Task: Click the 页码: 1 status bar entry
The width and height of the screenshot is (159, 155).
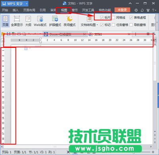Action: [x=7, y=152]
